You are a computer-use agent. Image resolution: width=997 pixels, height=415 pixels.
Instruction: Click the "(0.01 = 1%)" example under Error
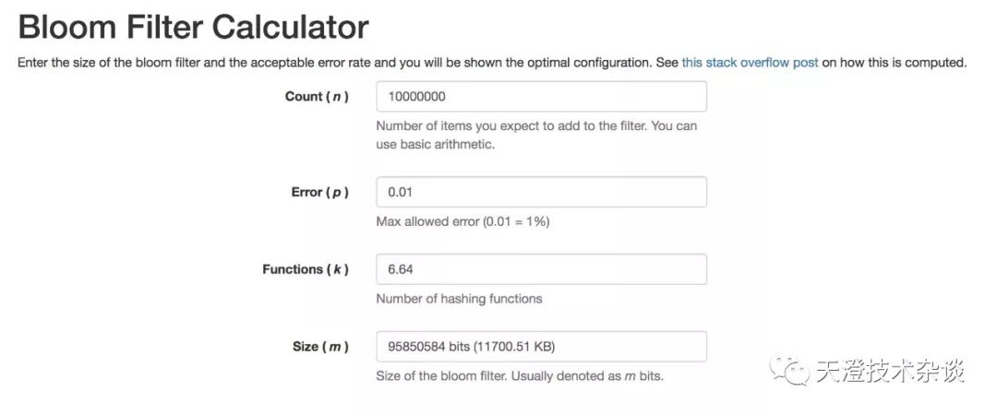516,222
